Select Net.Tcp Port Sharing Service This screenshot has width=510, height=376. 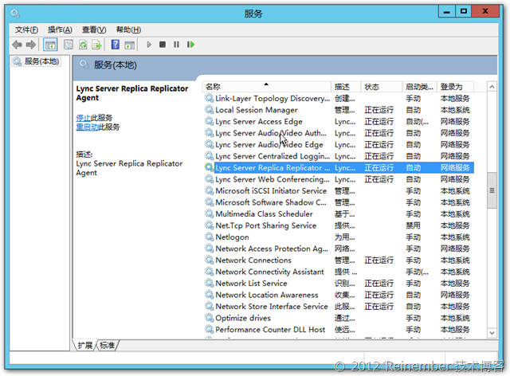(339, 225)
